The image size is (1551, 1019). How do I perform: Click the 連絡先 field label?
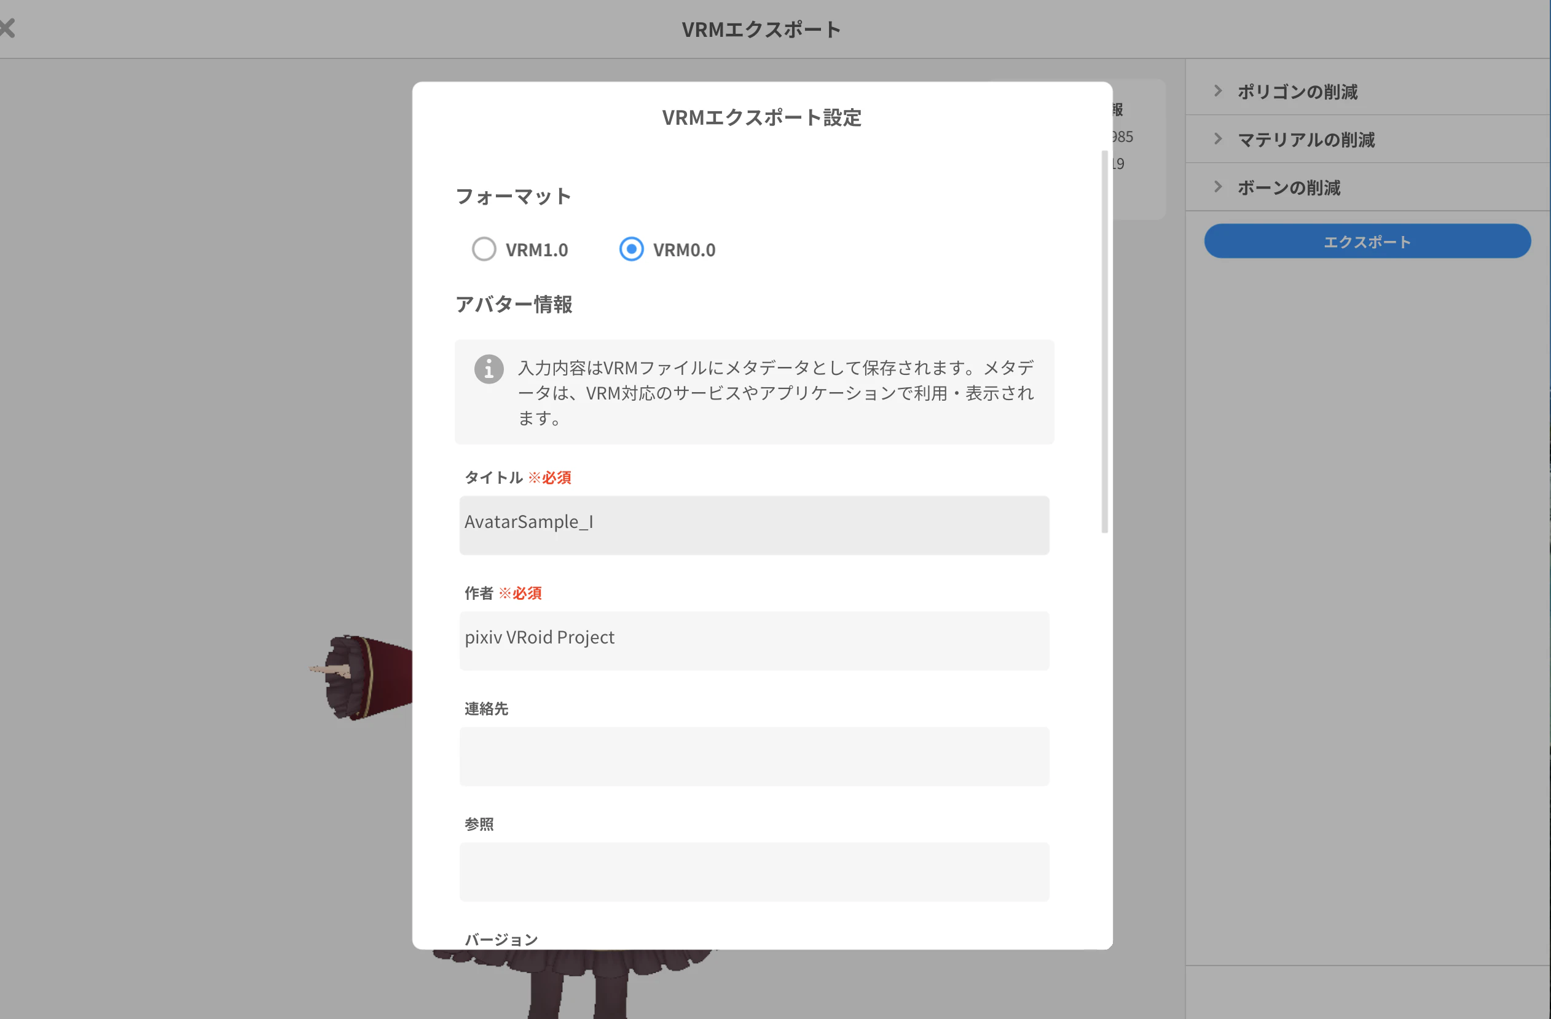coord(486,709)
